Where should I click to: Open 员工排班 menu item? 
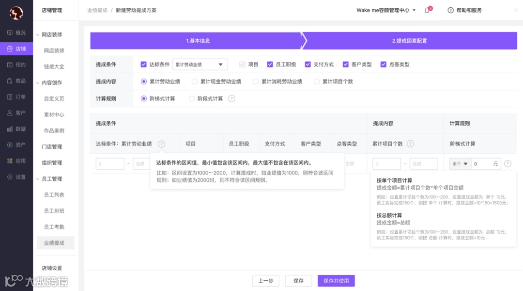coord(54,211)
